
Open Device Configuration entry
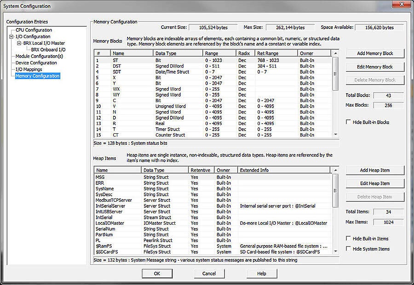(36, 63)
